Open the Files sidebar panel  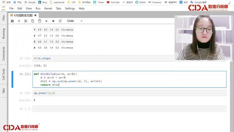[x=3, y=18]
